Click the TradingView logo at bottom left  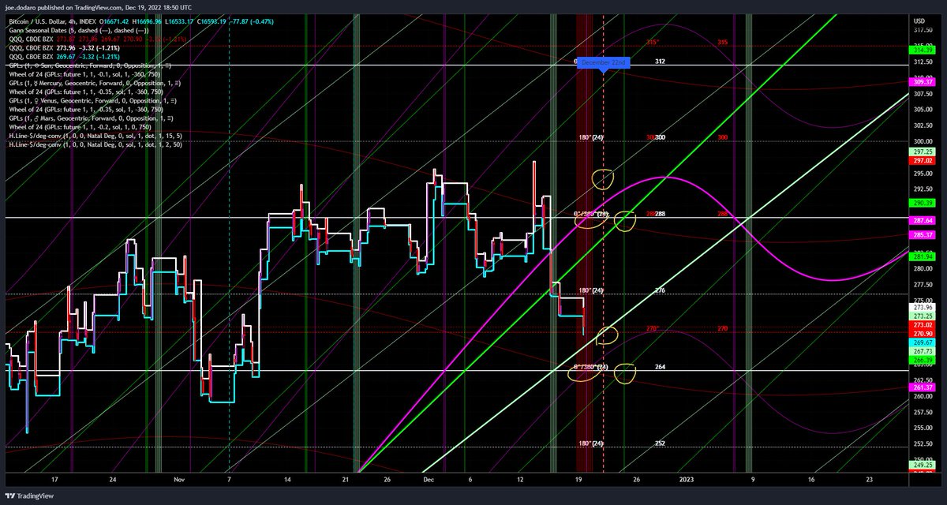click(x=29, y=497)
